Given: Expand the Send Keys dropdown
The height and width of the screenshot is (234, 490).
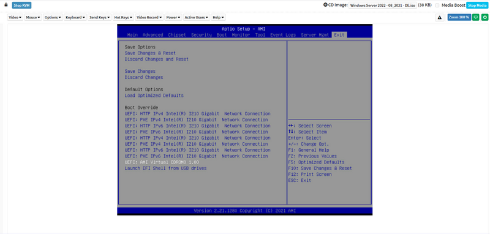Looking at the screenshot, I should tap(99, 18).
